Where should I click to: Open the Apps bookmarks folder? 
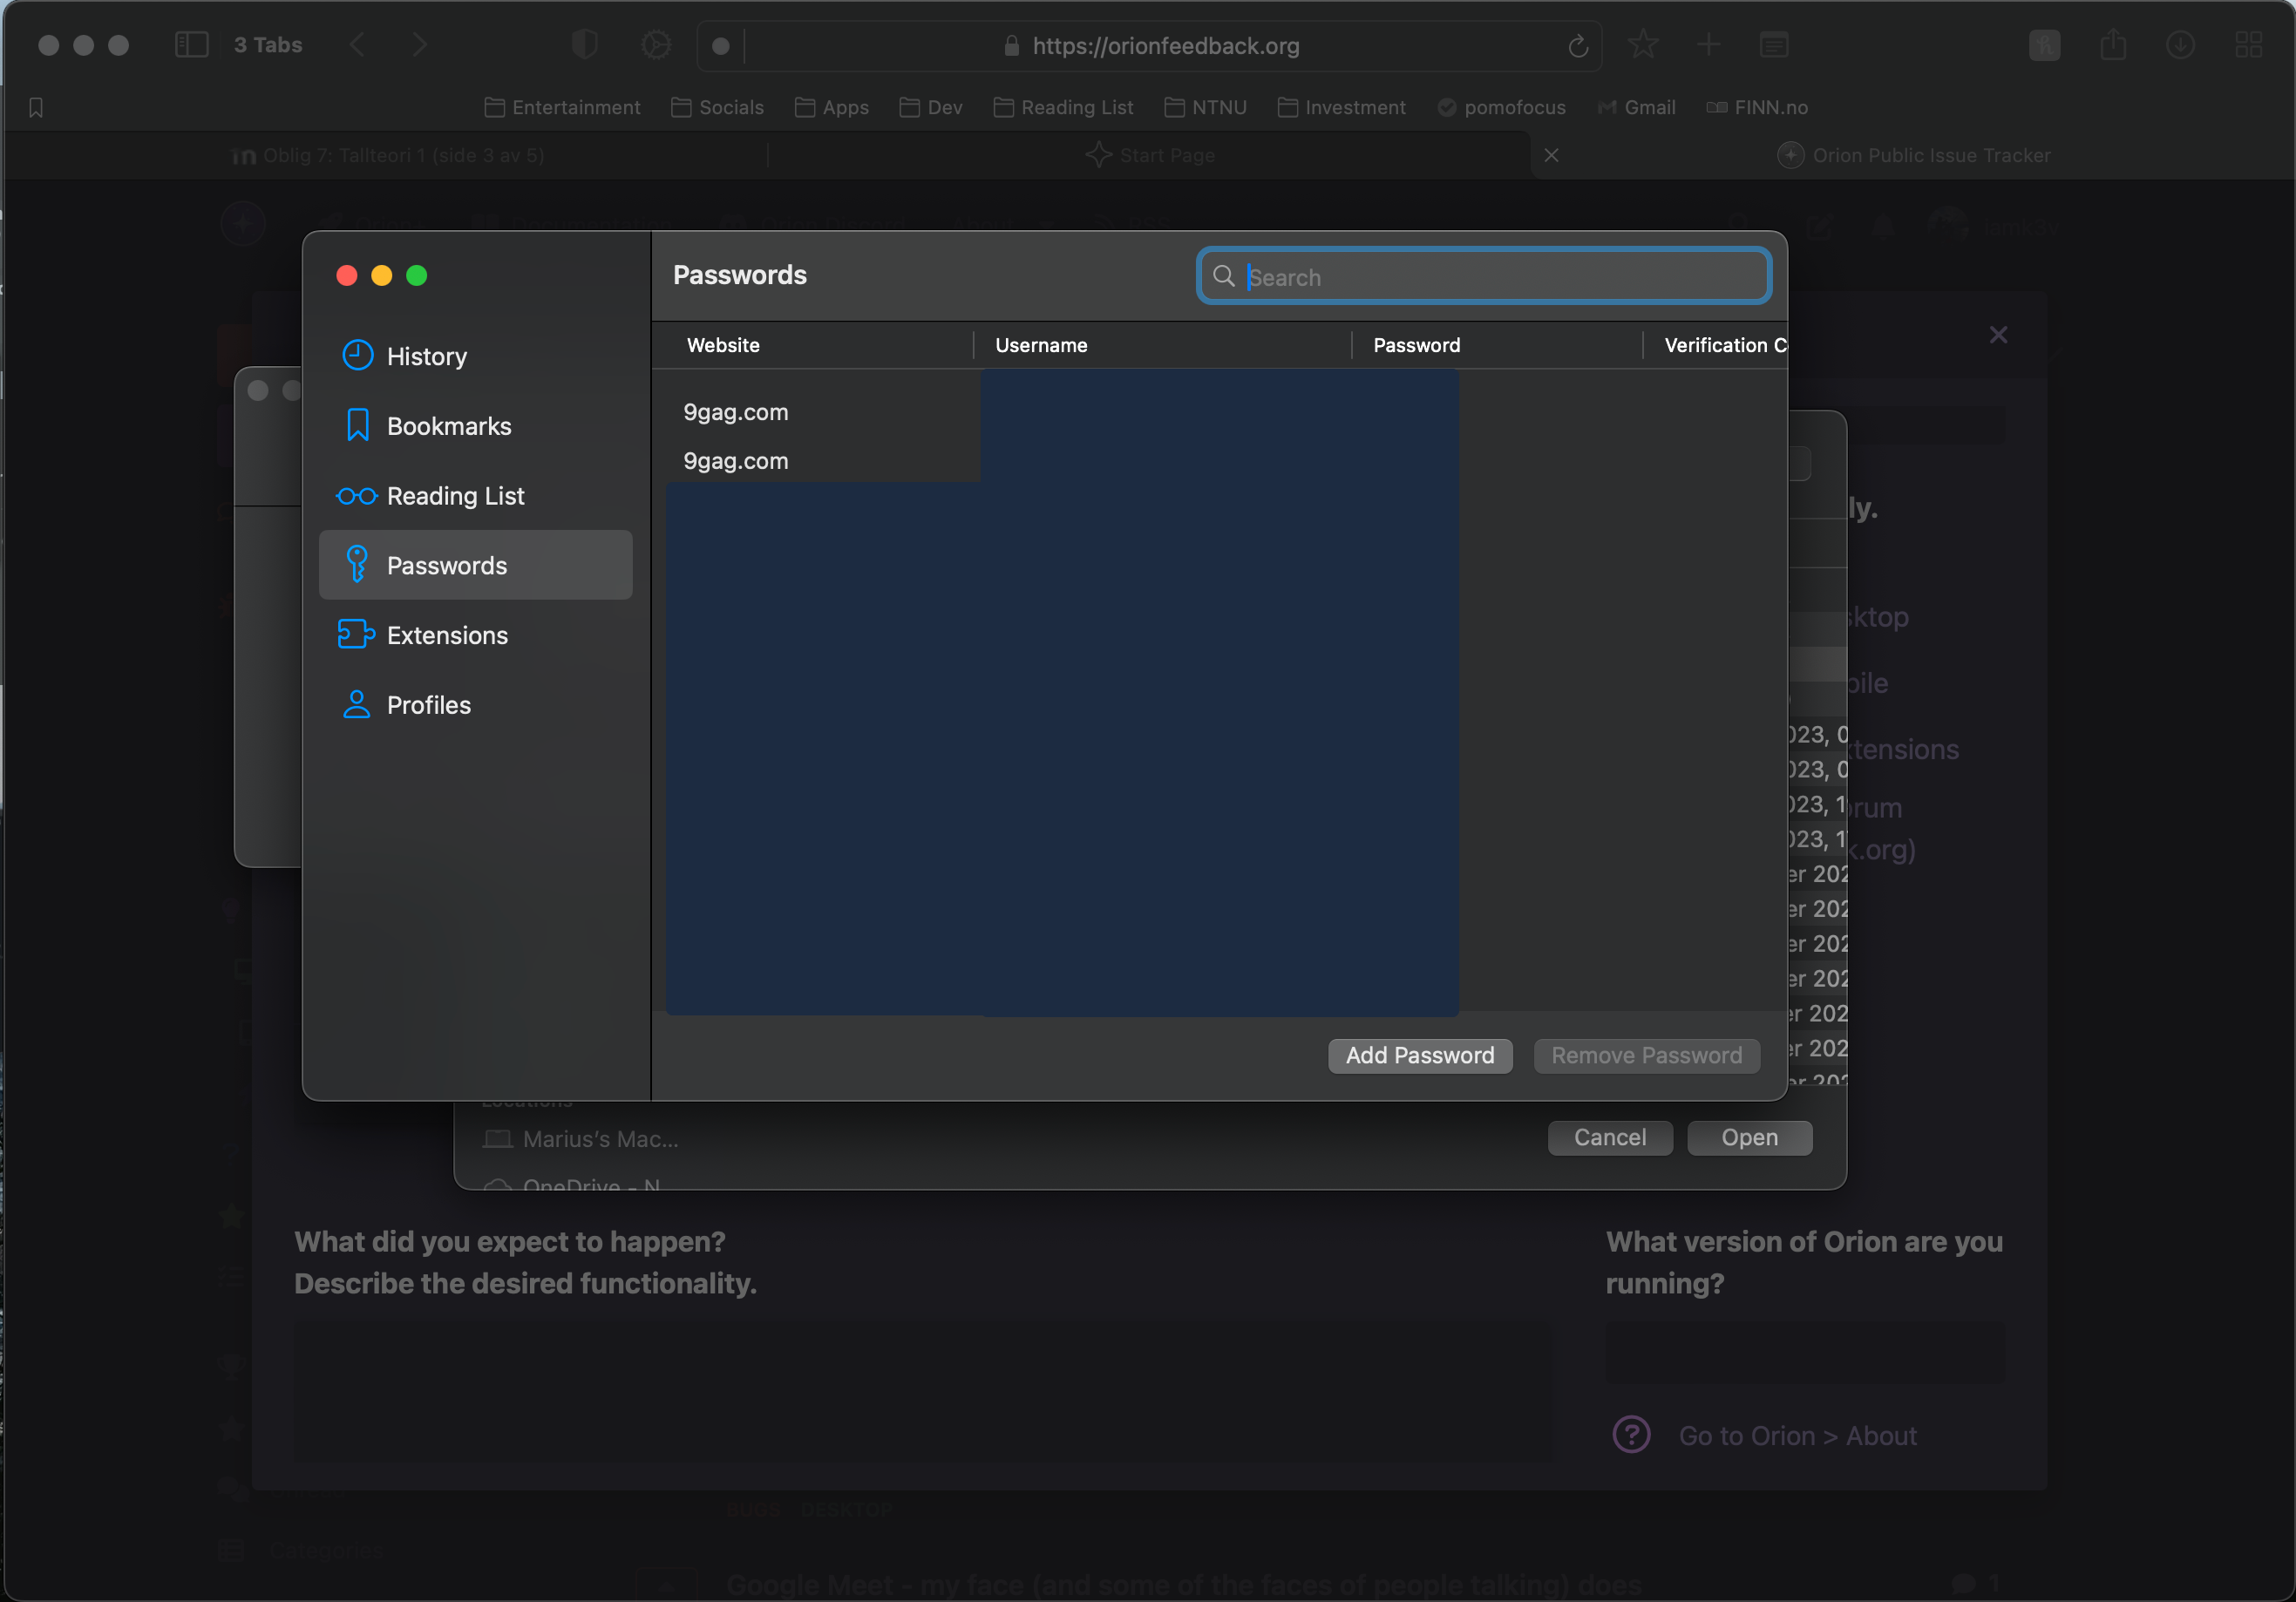831,107
